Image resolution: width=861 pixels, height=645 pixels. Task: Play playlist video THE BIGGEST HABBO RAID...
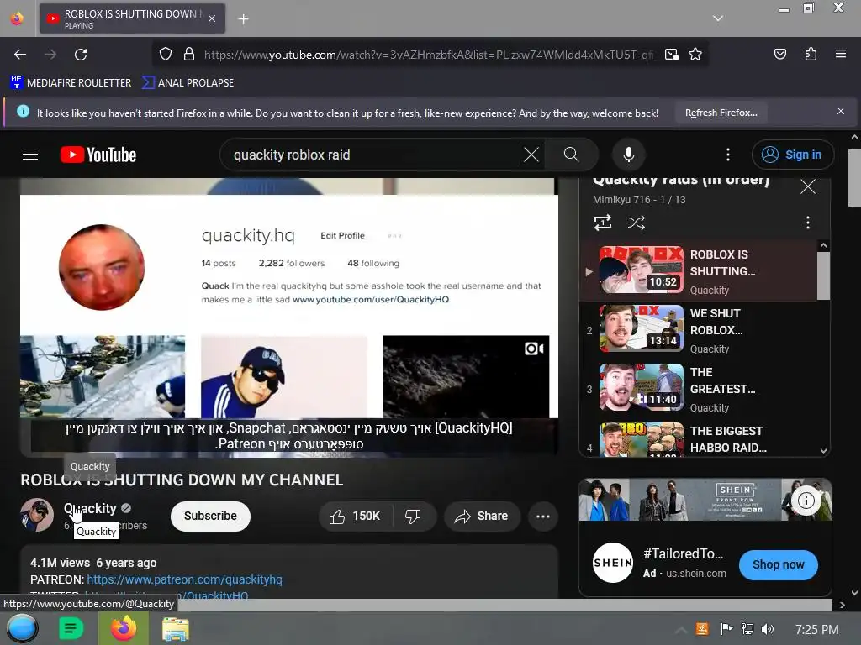coord(699,438)
